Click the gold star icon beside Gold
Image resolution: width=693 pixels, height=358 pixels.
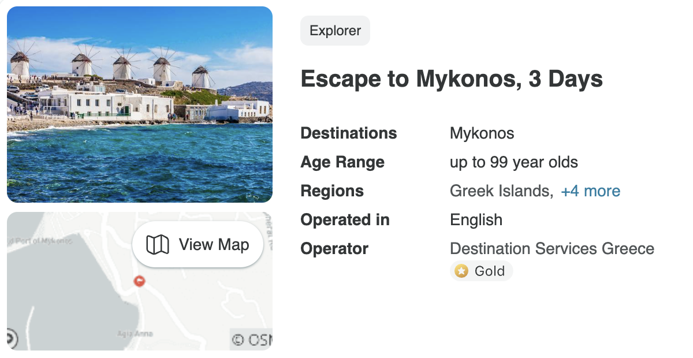pos(461,271)
